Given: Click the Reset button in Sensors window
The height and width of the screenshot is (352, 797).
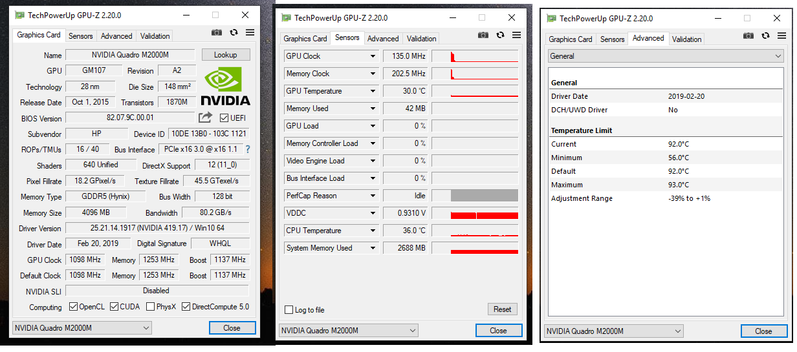Looking at the screenshot, I should (503, 309).
